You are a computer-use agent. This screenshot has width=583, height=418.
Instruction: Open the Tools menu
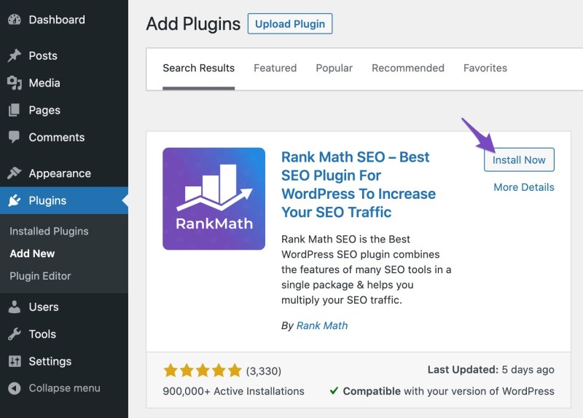64,334
